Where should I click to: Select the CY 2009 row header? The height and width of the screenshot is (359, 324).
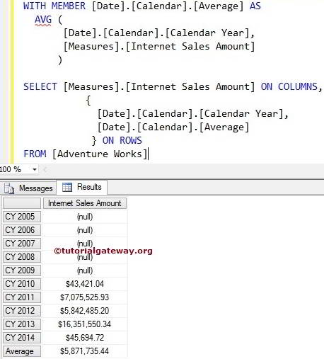coord(22,270)
